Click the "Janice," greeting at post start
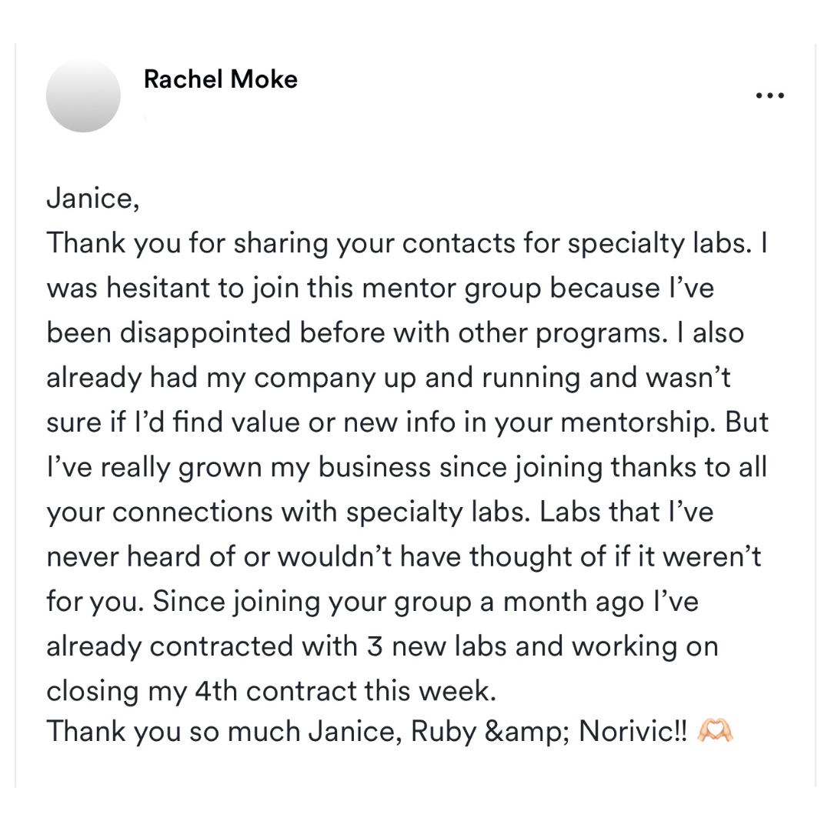 (93, 199)
